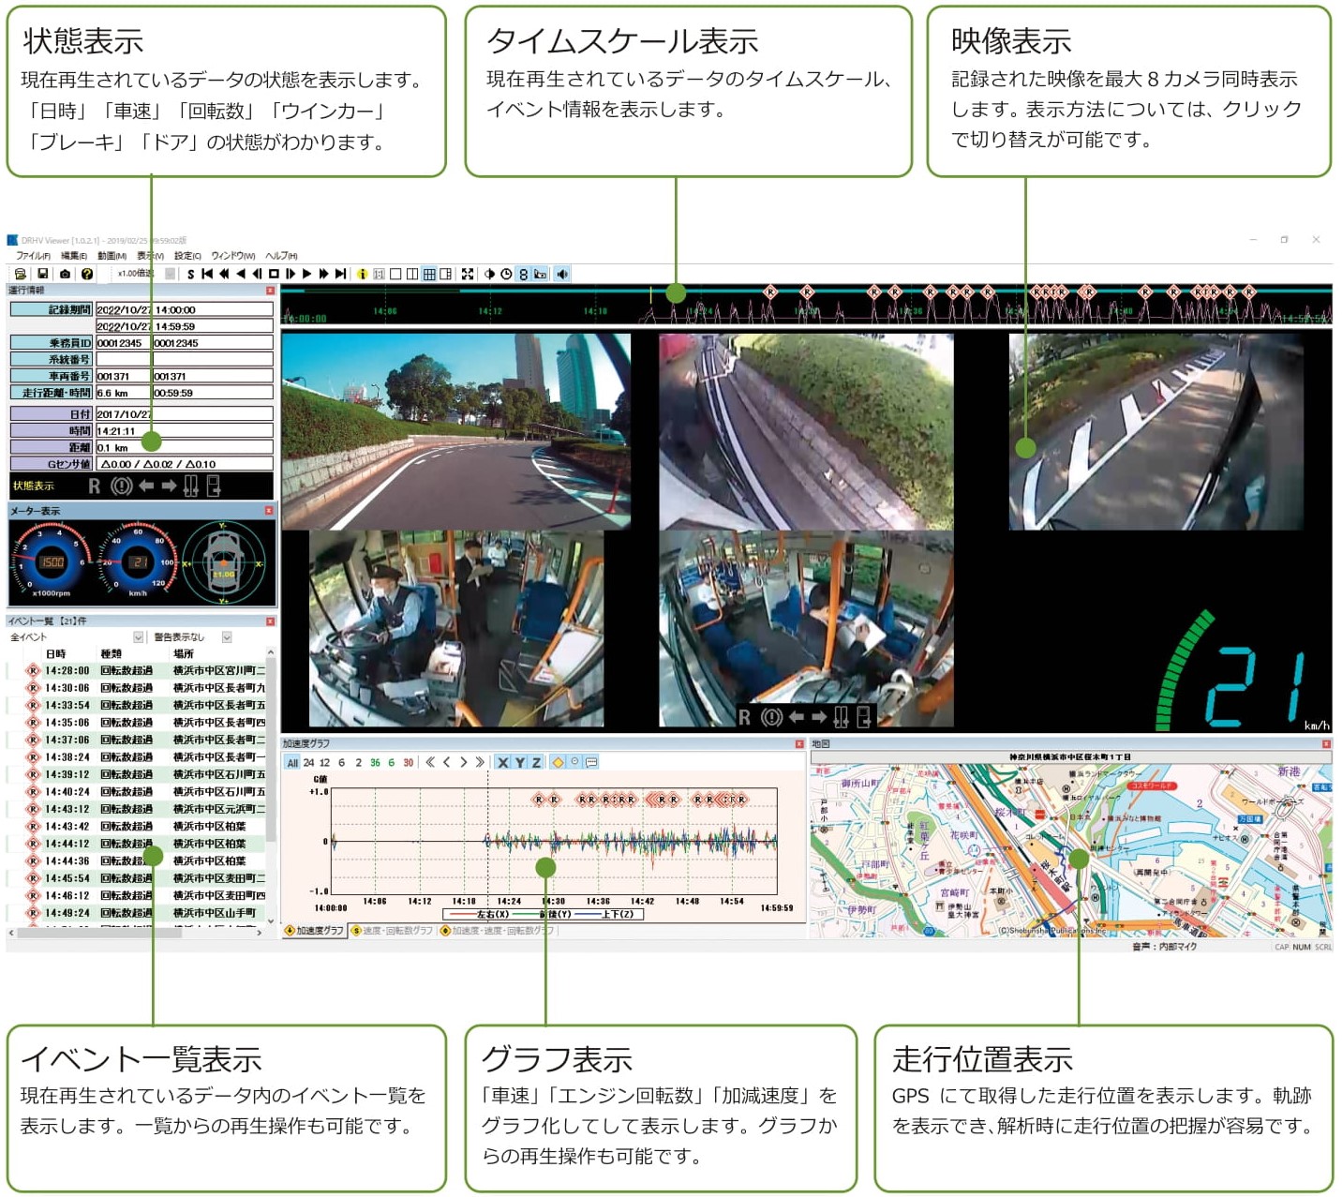The height and width of the screenshot is (1197, 1342).
Task: Open help via the question mark icon
Action: [87, 275]
